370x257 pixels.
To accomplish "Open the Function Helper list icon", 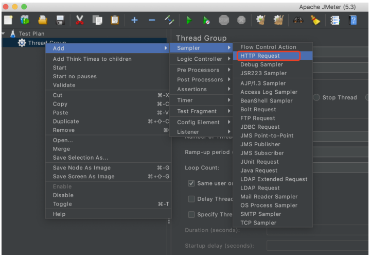I will point(335,20).
